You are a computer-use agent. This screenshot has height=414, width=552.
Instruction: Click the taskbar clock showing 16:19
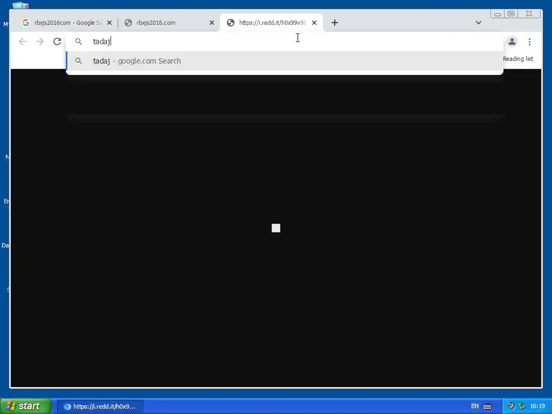537,406
